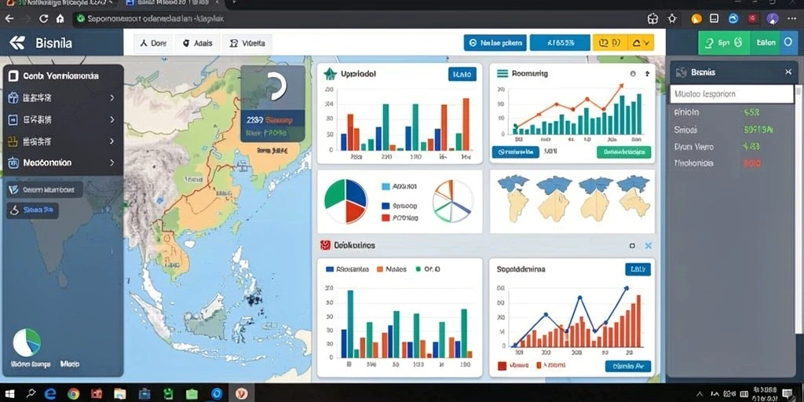Reload the page with the refresh icon
The width and height of the screenshot is (804, 402).
(x=44, y=19)
